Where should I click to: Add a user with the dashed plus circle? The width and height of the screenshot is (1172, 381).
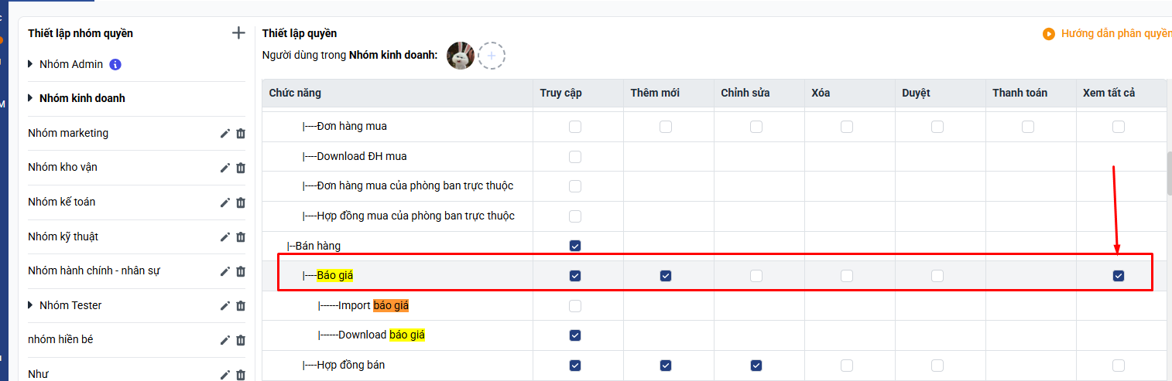click(x=491, y=56)
